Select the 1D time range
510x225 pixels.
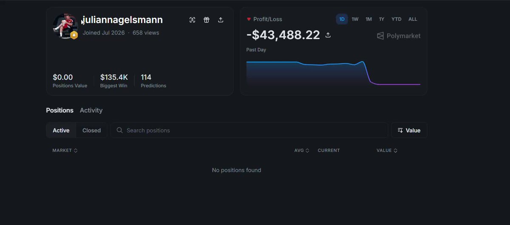(x=342, y=19)
